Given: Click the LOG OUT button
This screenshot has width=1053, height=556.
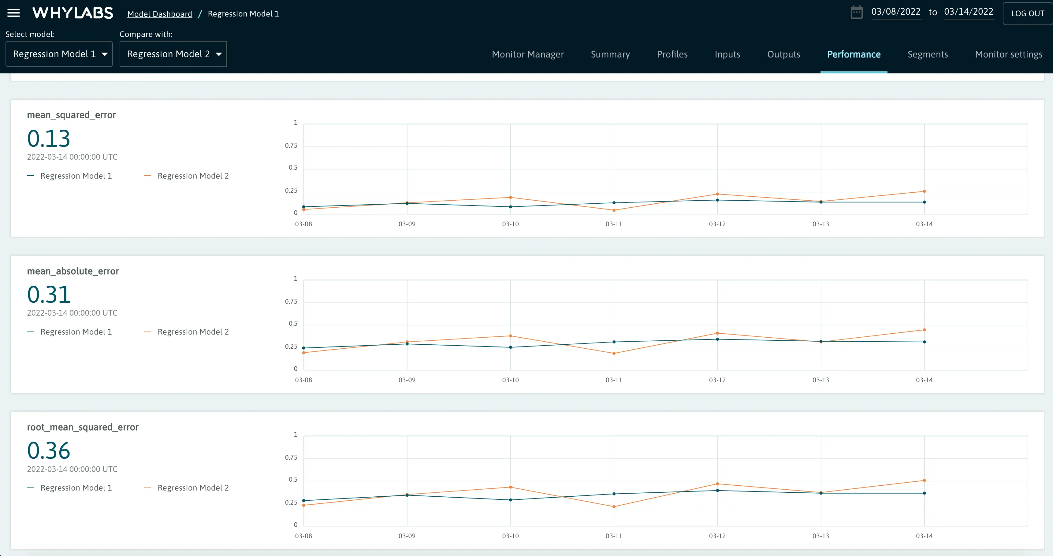Looking at the screenshot, I should point(1027,13).
